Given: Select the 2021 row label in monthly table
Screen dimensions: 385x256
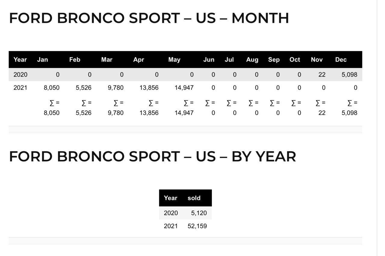Looking at the screenshot, I should 20,88.
